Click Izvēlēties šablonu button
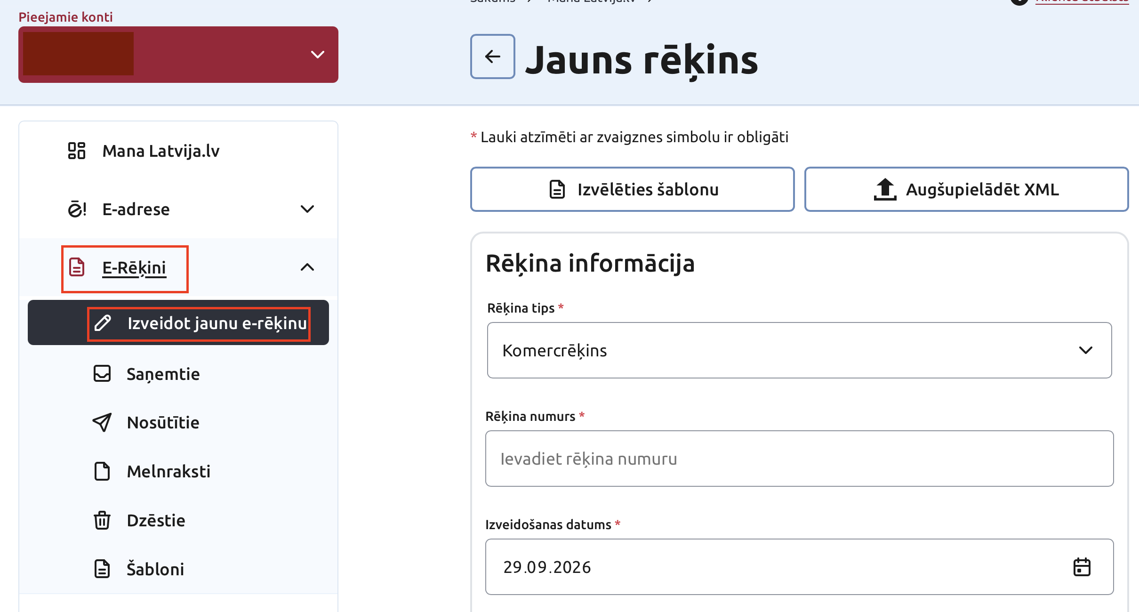The width and height of the screenshot is (1139, 612). click(632, 189)
